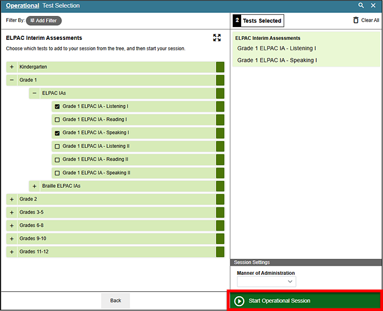Click the Kindergarten row label
Image resolution: width=383 pixels, height=311 pixels.
(x=33, y=67)
